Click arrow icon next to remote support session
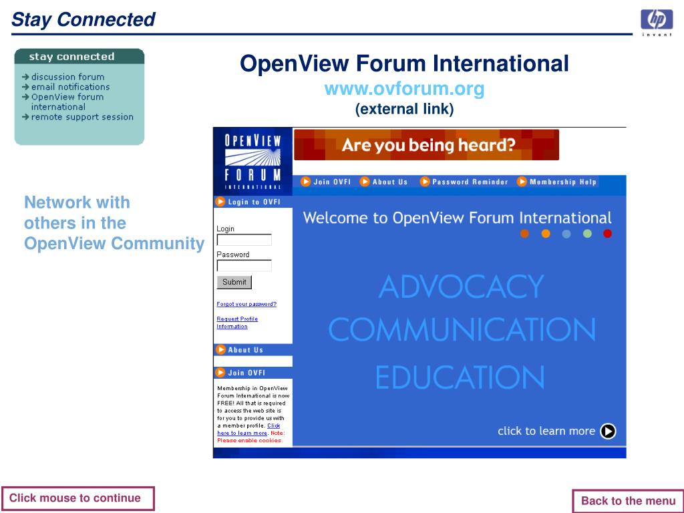The image size is (684, 513). 26,117
